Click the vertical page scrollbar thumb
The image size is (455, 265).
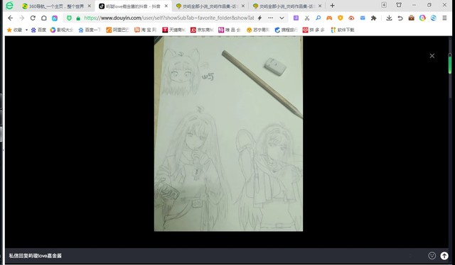450,63
